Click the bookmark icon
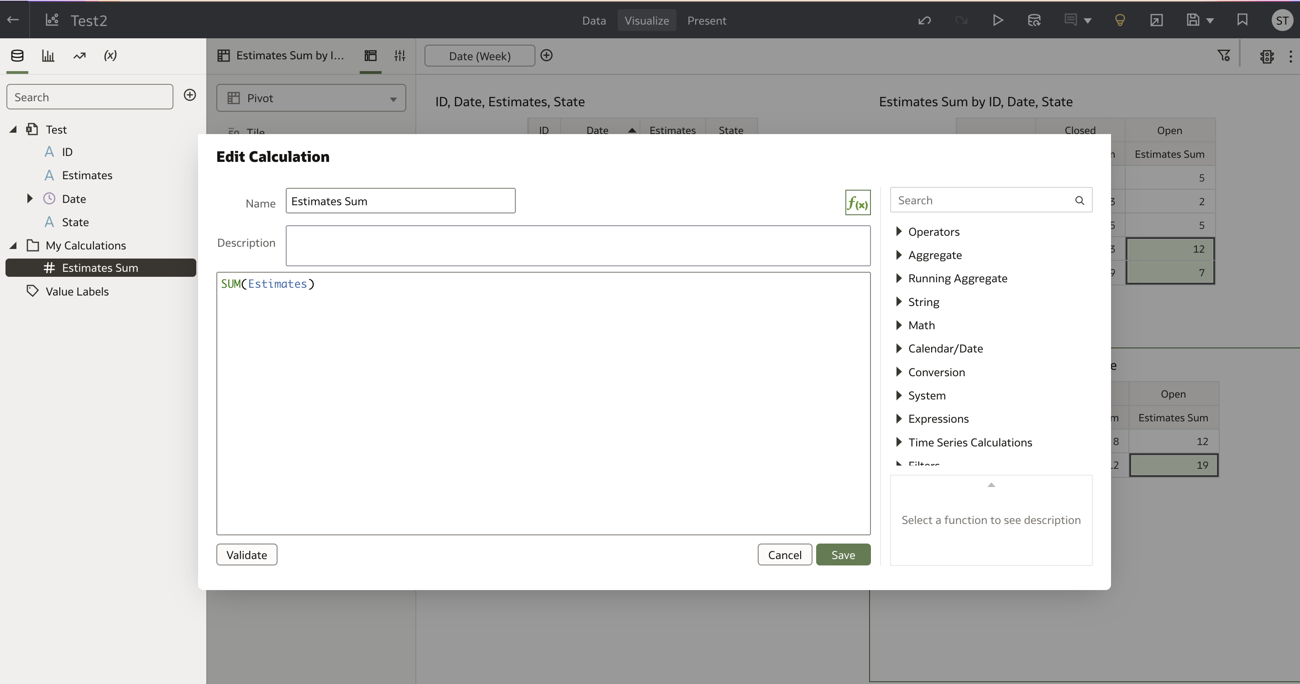Image resolution: width=1300 pixels, height=684 pixels. tap(1242, 20)
